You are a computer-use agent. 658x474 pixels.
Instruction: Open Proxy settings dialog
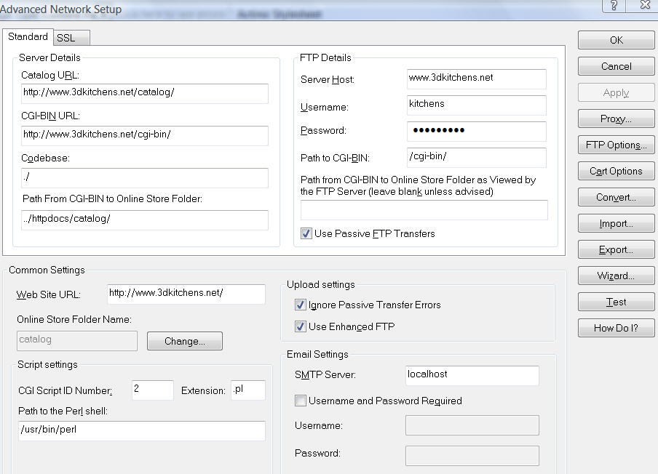coord(616,118)
